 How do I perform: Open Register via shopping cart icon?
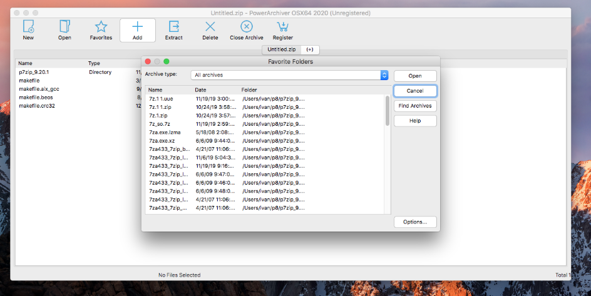(x=282, y=26)
